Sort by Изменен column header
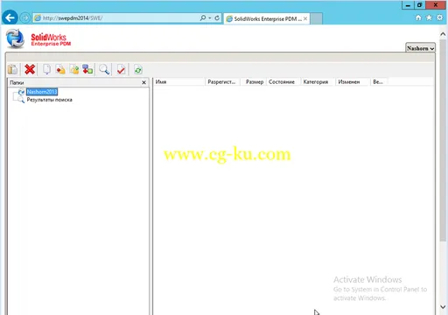 pyautogui.click(x=353, y=82)
